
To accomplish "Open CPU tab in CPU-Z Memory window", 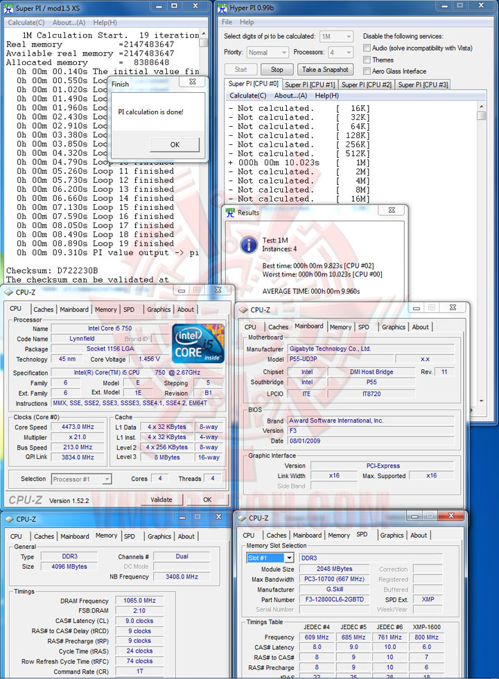I will [x=16, y=536].
